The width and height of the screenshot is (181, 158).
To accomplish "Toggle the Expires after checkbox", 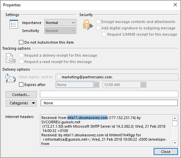I will tap(21, 84).
